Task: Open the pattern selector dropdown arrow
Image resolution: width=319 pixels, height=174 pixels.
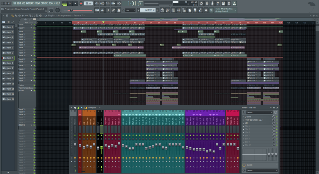Action: tap(138, 10)
